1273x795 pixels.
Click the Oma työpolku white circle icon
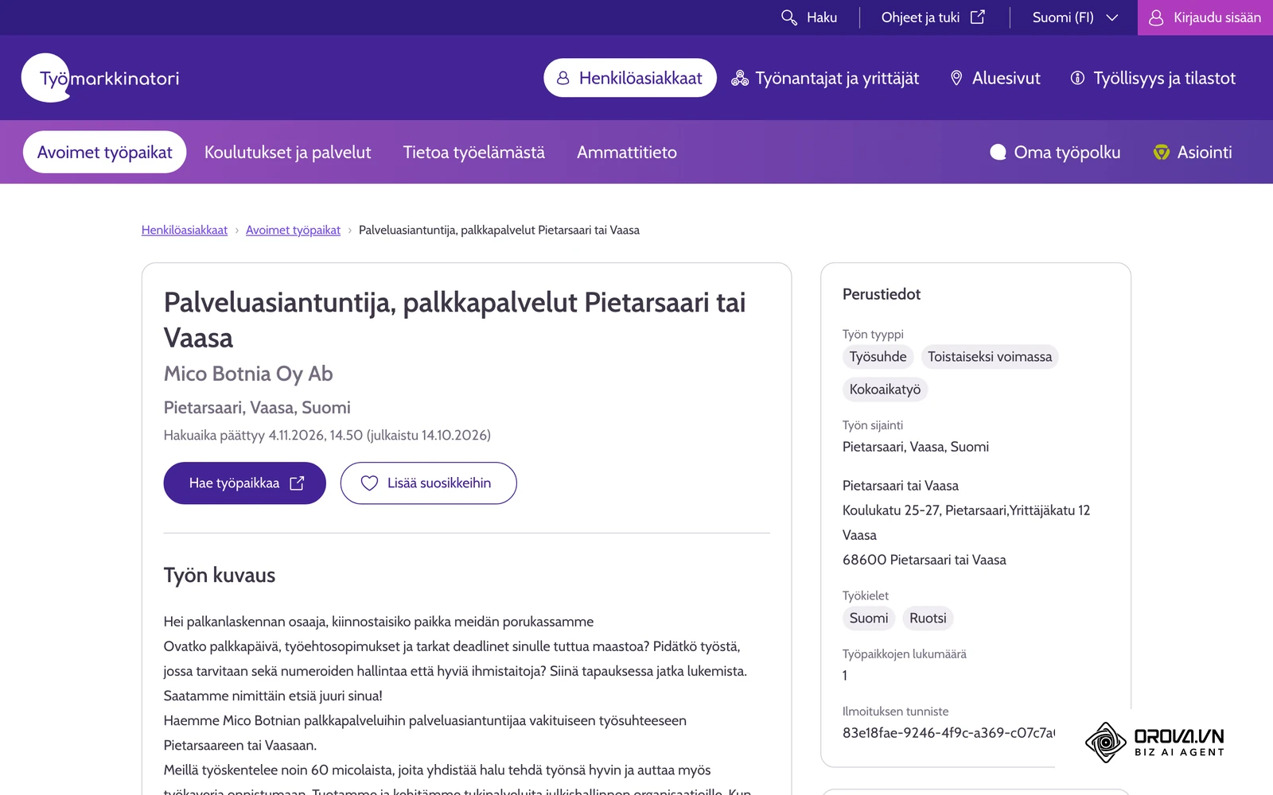point(998,152)
